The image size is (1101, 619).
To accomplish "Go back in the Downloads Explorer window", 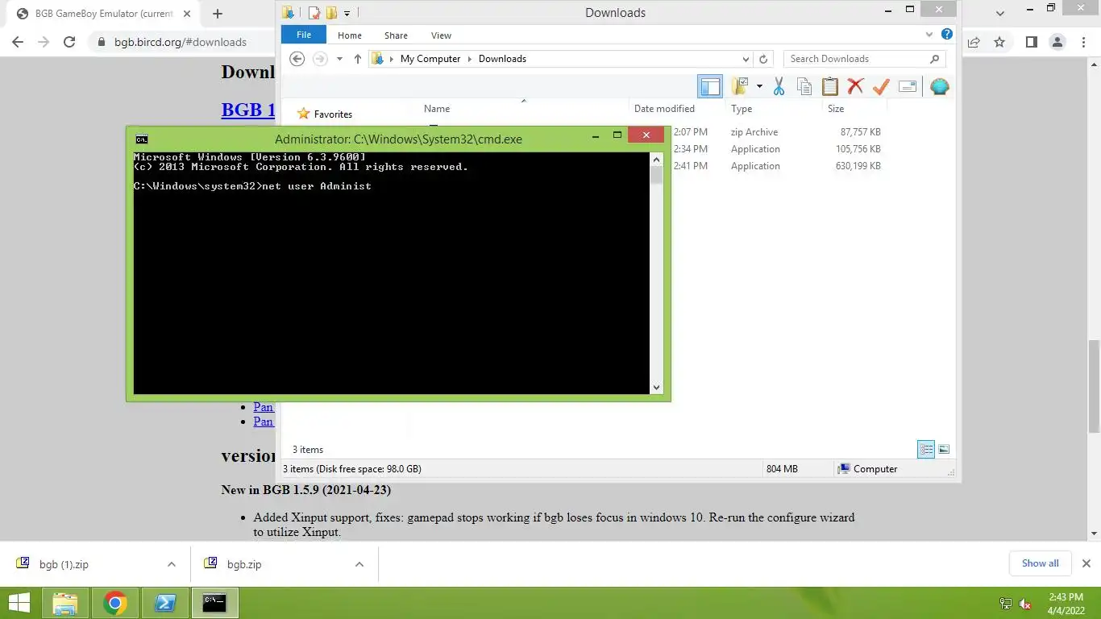I will coord(297,59).
